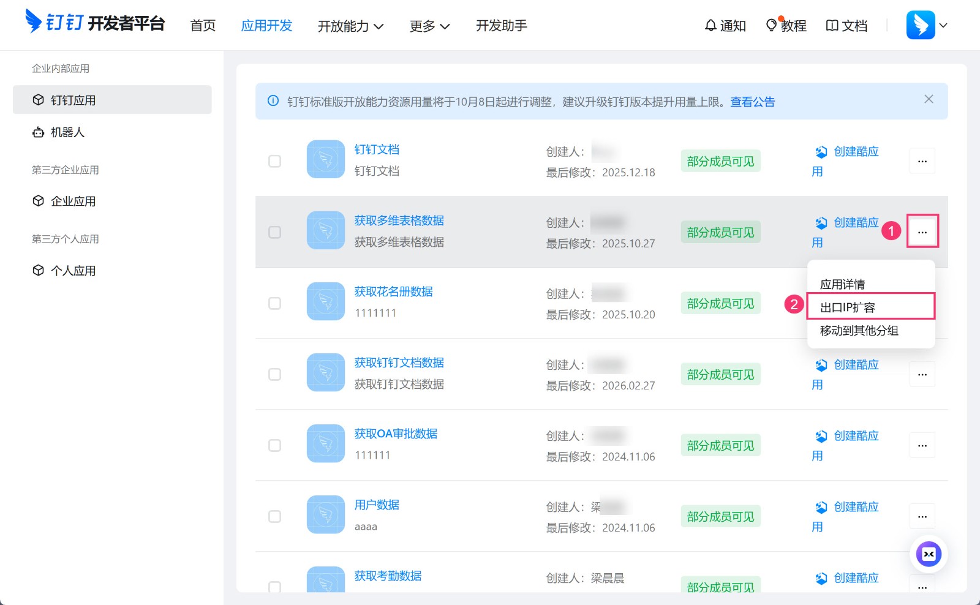The height and width of the screenshot is (605, 980).
Task: Click the 最后修改：2025.12.18 date text
Action: click(x=601, y=173)
